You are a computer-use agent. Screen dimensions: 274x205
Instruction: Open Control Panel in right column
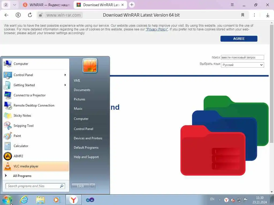tap(83, 129)
